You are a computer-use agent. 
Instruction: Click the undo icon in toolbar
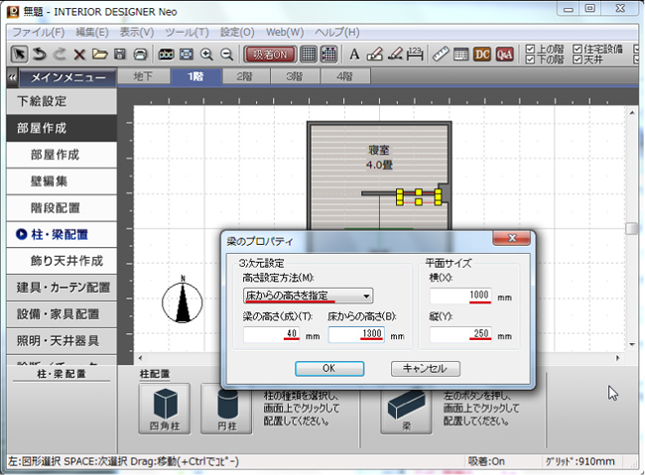[40, 54]
